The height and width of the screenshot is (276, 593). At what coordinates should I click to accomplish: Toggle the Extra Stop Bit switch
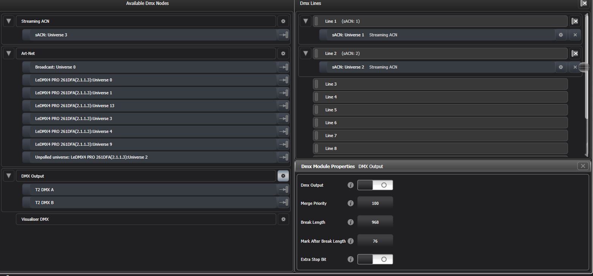pyautogui.click(x=375, y=259)
